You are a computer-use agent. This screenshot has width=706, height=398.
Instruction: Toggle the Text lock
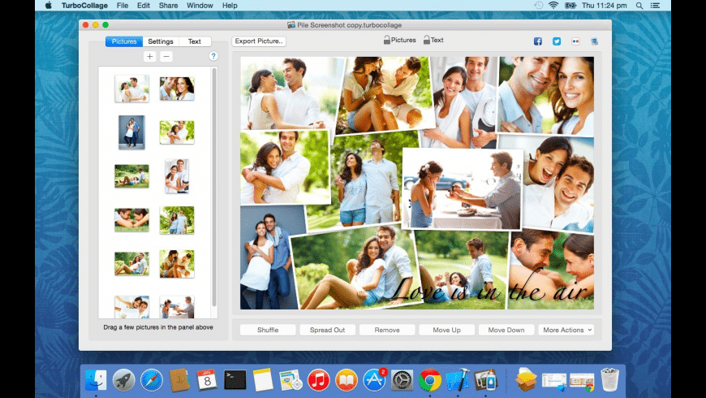427,40
